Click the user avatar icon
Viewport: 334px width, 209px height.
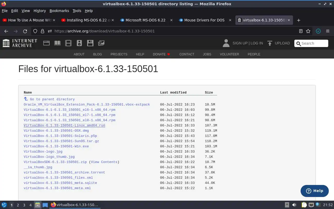[226, 43]
